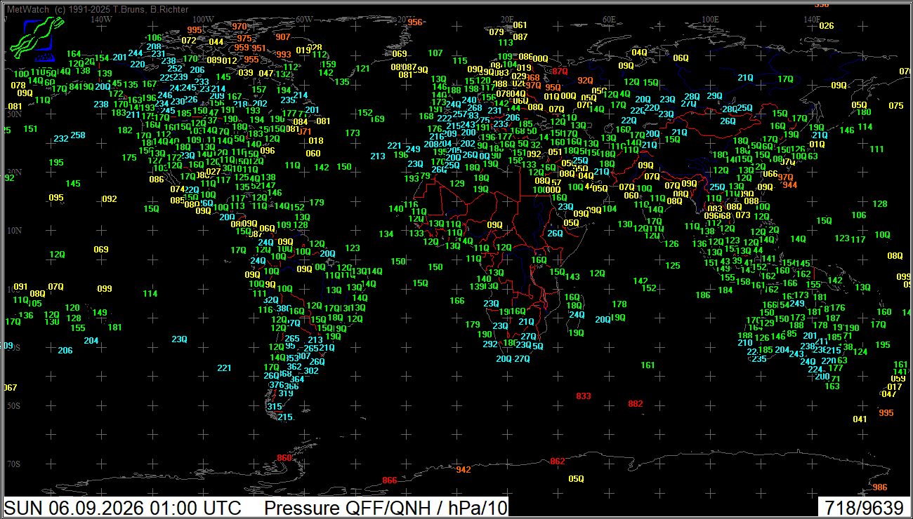Select the yellow 041 value near 995

pyautogui.click(x=860, y=419)
